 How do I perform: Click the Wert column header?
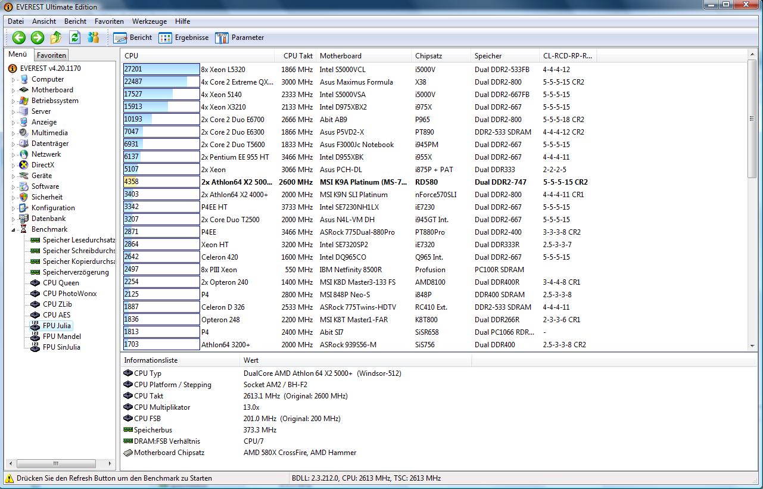(x=356, y=360)
